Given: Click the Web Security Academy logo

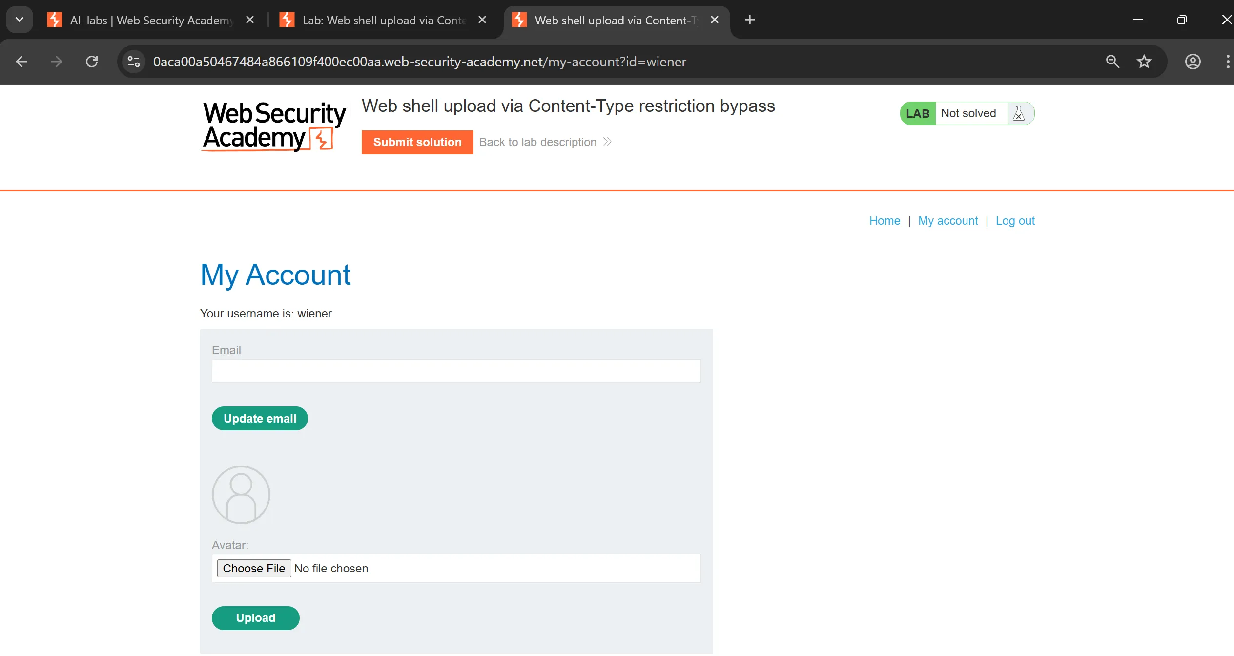Looking at the screenshot, I should tap(274, 126).
